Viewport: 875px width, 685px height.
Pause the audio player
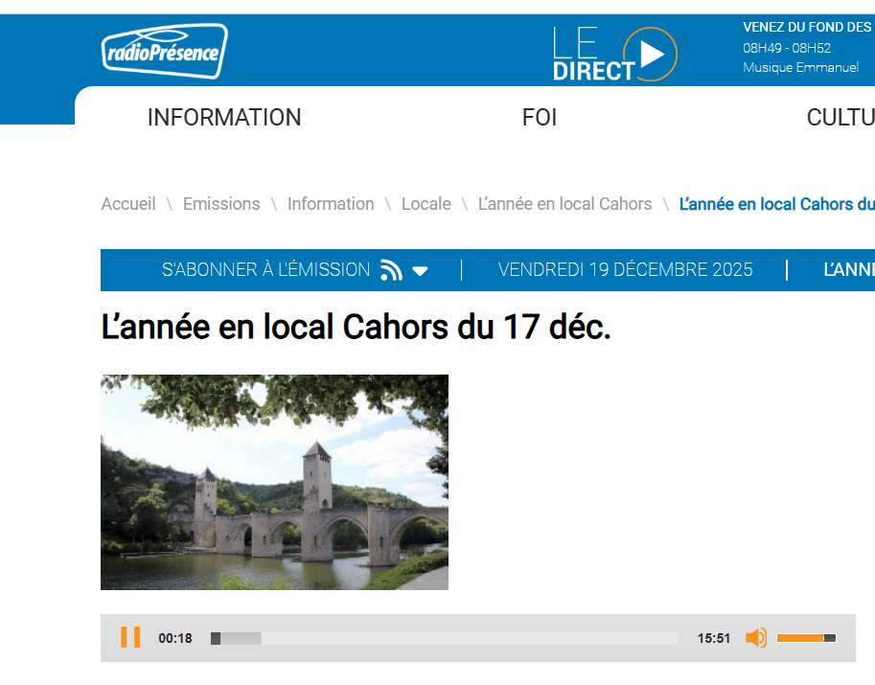click(x=130, y=637)
